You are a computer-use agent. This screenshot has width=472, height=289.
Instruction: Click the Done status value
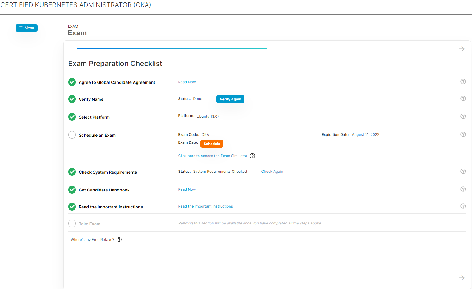point(197,99)
